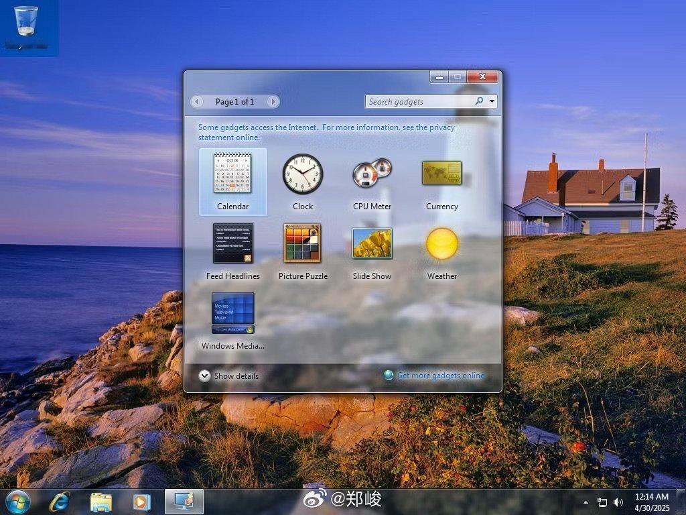Open Windows Explorer from taskbar
This screenshot has height=515, width=686.
[x=101, y=502]
